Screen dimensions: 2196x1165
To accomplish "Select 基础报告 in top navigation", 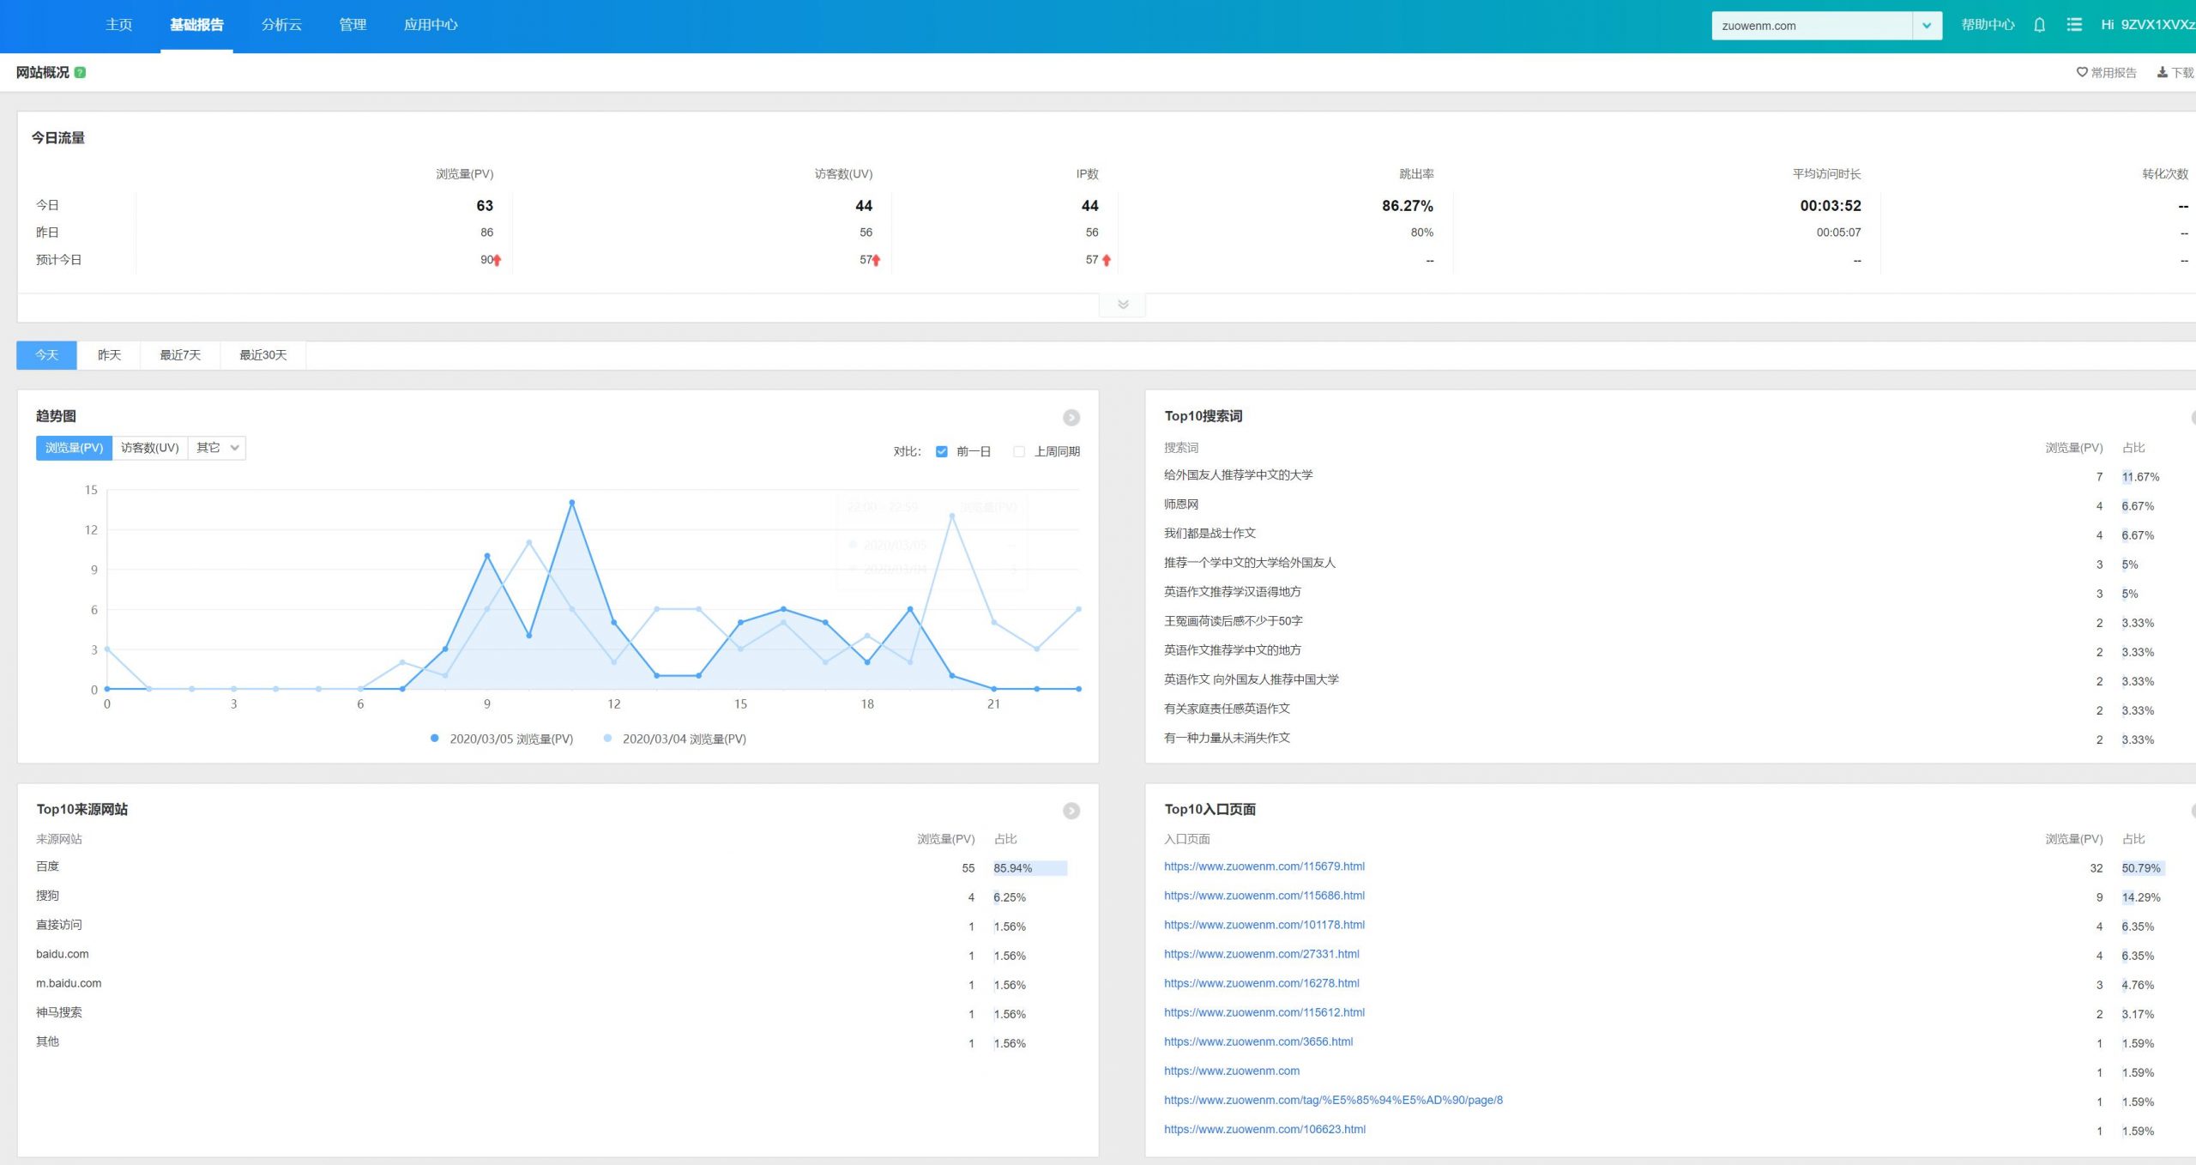I will [x=196, y=25].
